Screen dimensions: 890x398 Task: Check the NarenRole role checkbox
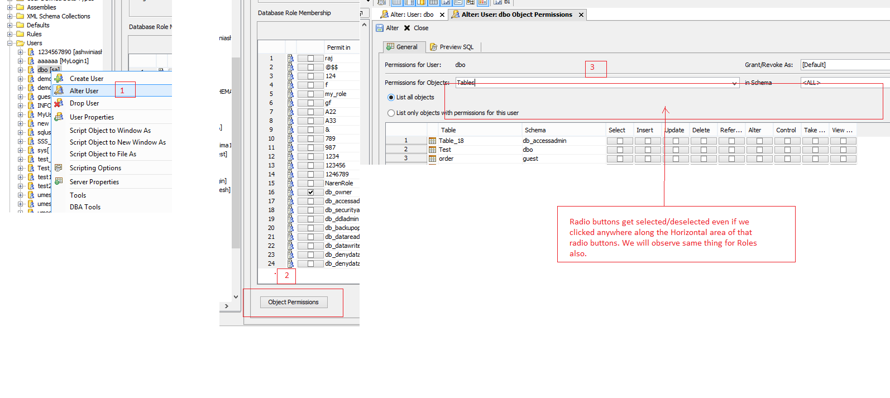311,183
